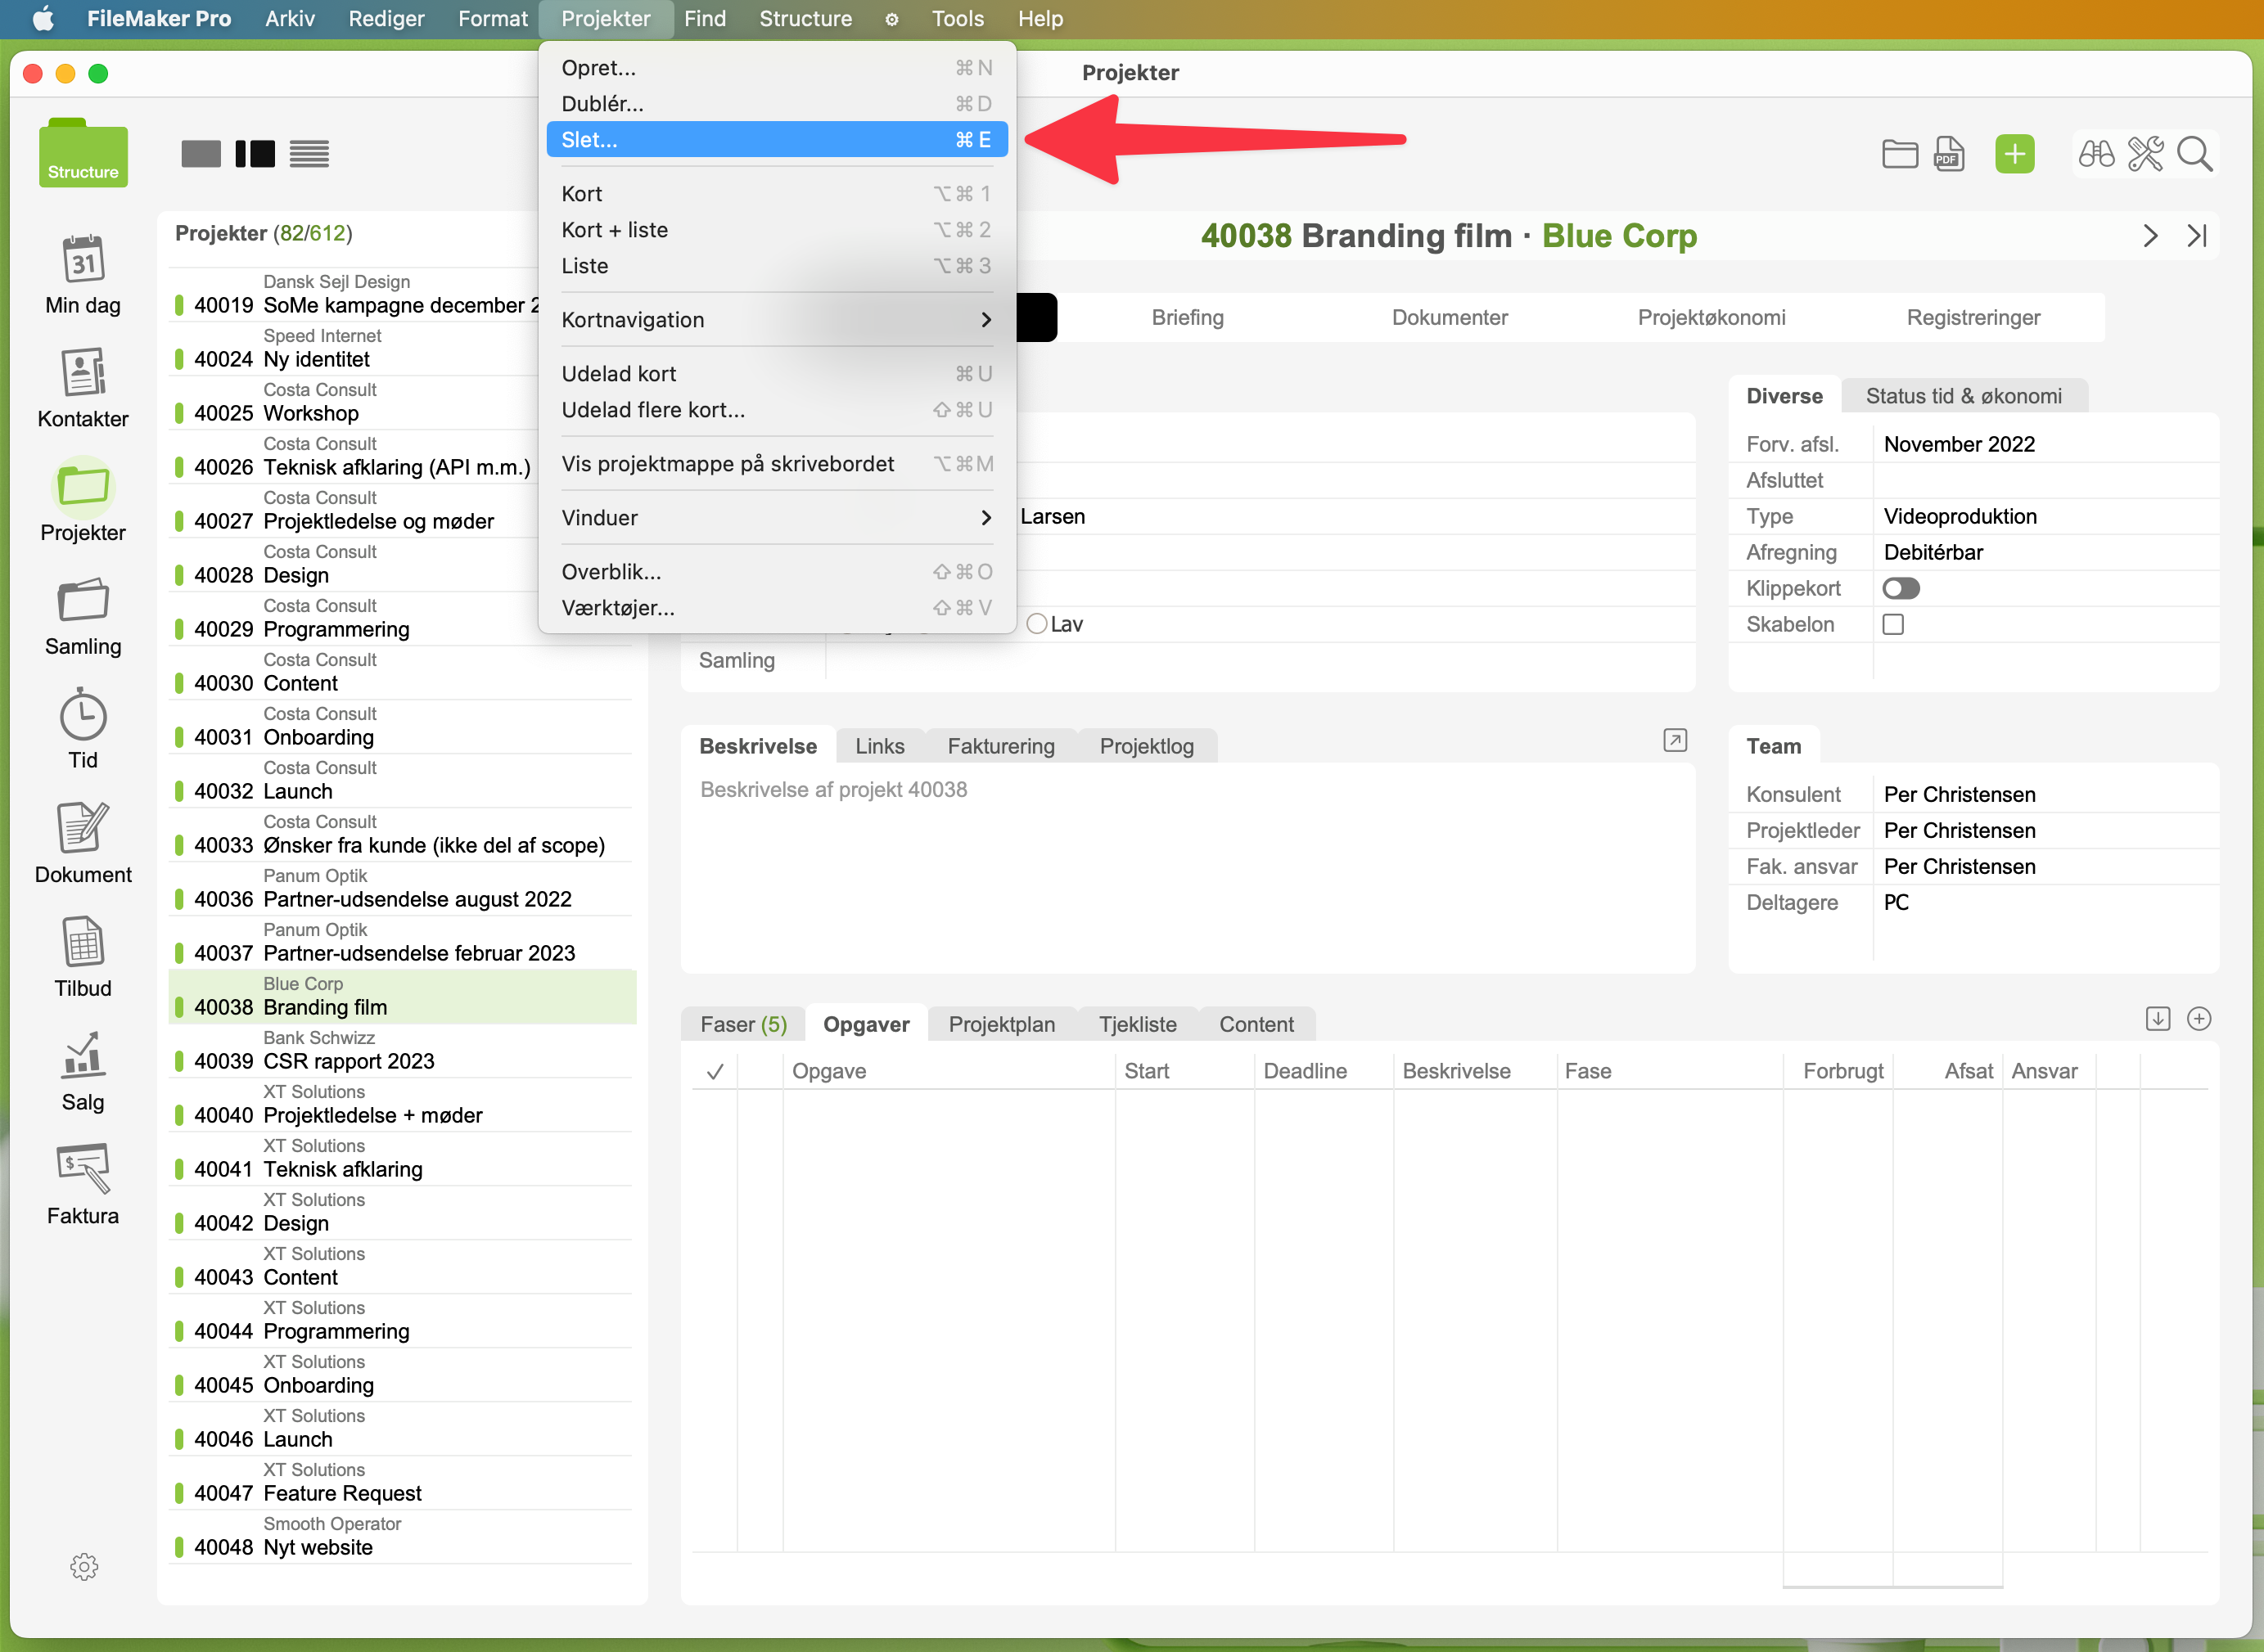
Task: Select project 40039 CSR rapport 2023
Action: tap(348, 1061)
